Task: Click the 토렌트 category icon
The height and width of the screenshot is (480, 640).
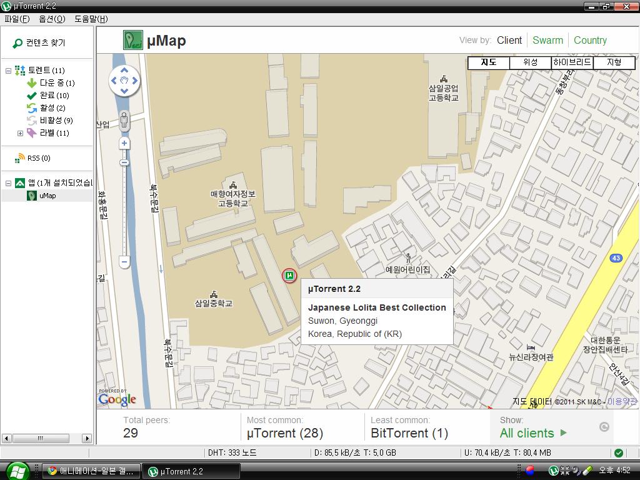Action: point(20,71)
